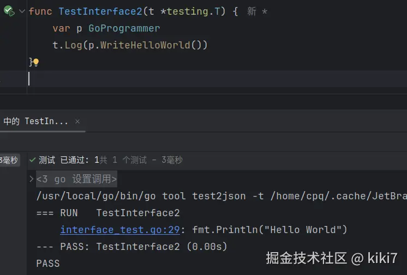The image size is (407, 275).
Task: Select the '中的 TestIn...' run tab
Action: click(35, 121)
